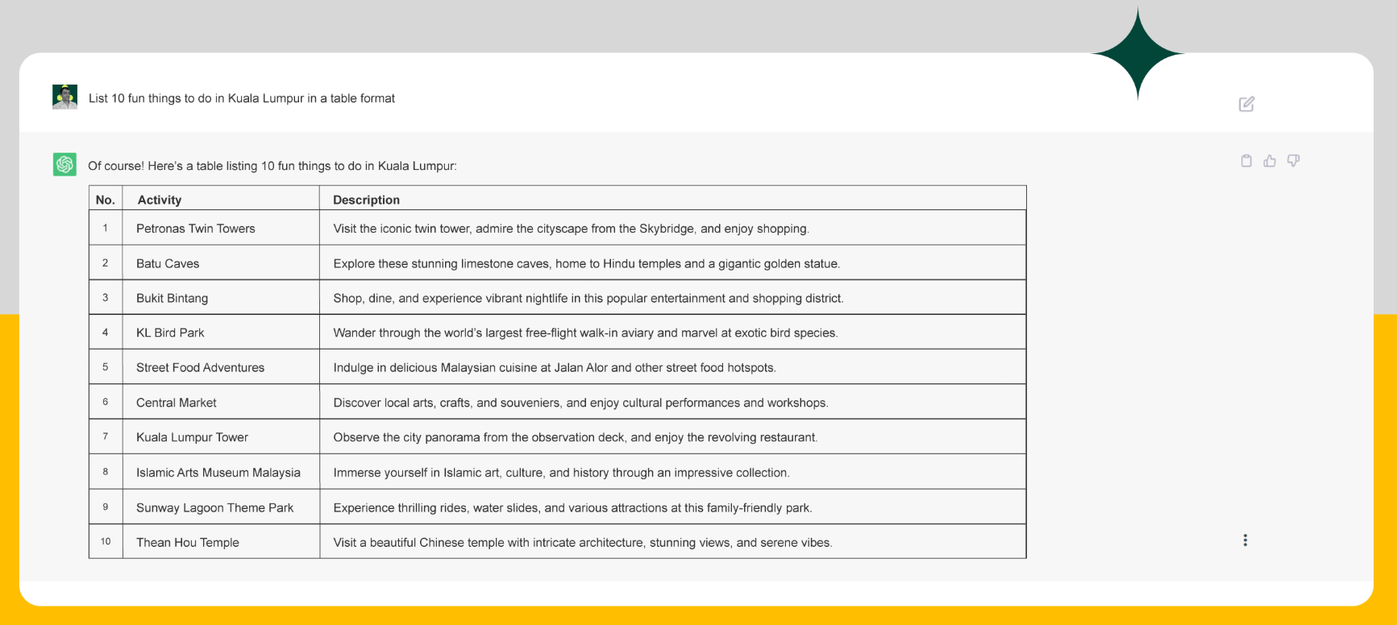This screenshot has width=1397, height=625.
Task: Give the response a thumbs up
Action: 1270,161
